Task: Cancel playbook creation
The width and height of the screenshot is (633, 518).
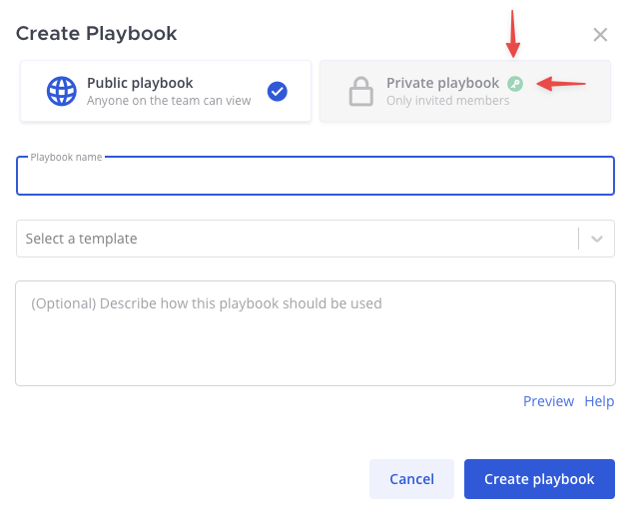Action: coord(411,479)
